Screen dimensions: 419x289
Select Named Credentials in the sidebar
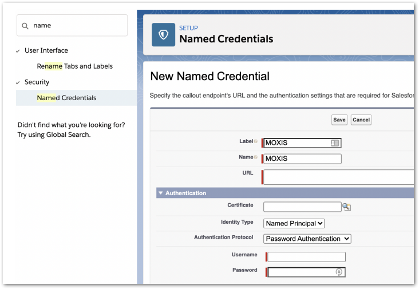pyautogui.click(x=66, y=98)
